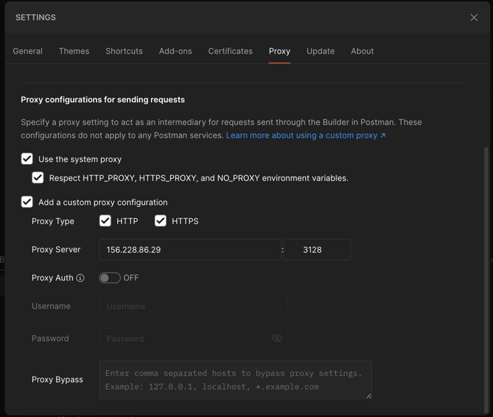Open the About tab

[362, 51]
